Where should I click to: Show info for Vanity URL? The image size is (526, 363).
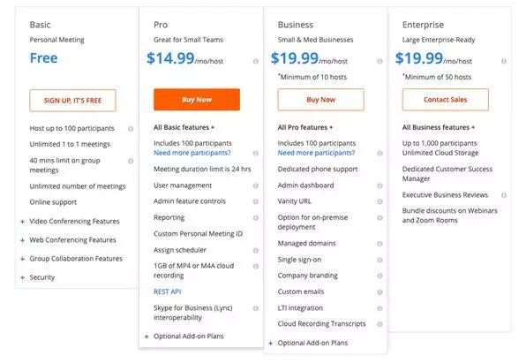379,201
